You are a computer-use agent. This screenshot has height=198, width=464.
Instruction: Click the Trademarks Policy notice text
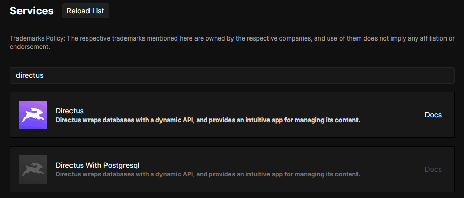pyautogui.click(x=232, y=43)
